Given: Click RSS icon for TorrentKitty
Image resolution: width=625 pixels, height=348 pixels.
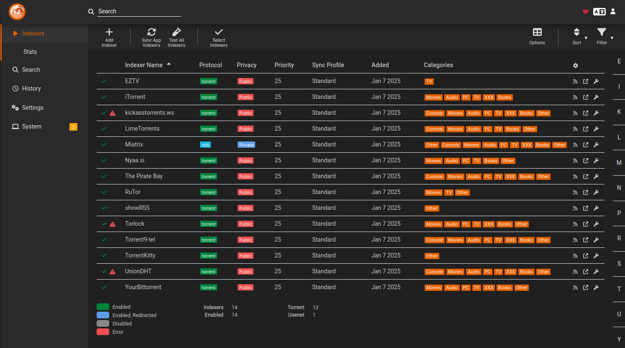Looking at the screenshot, I should click(575, 256).
